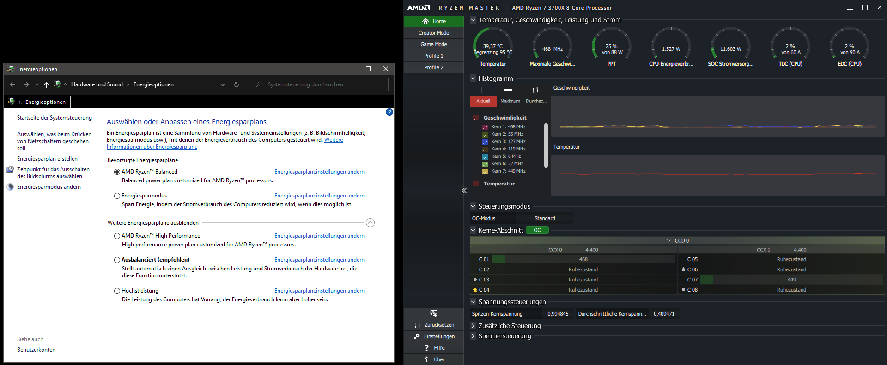
Task: Toggle the Kern 1 checkbox
Action: (x=485, y=127)
